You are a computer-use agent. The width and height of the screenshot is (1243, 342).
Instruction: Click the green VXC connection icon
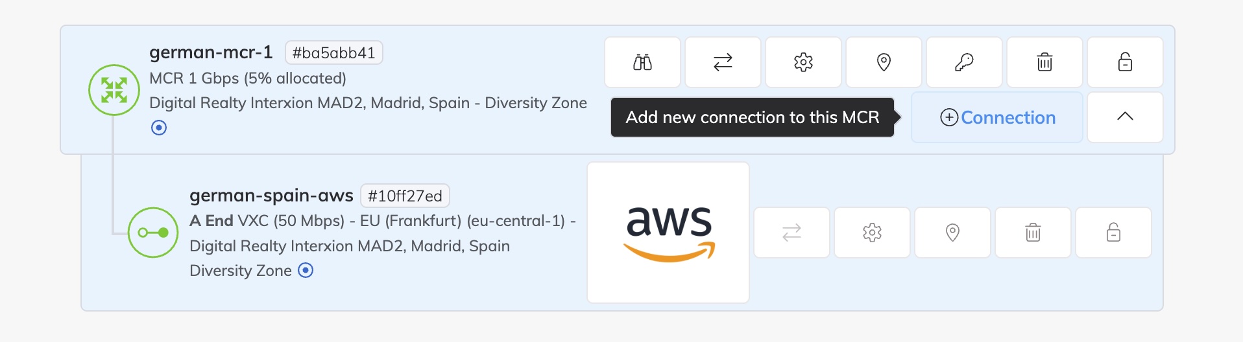153,233
